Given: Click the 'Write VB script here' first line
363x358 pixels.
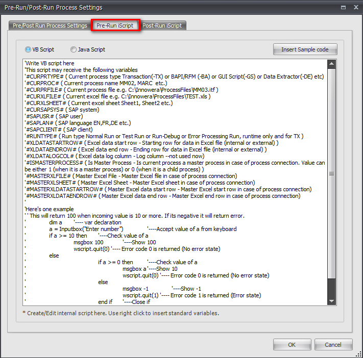Looking at the screenshot, I should pos(50,63).
